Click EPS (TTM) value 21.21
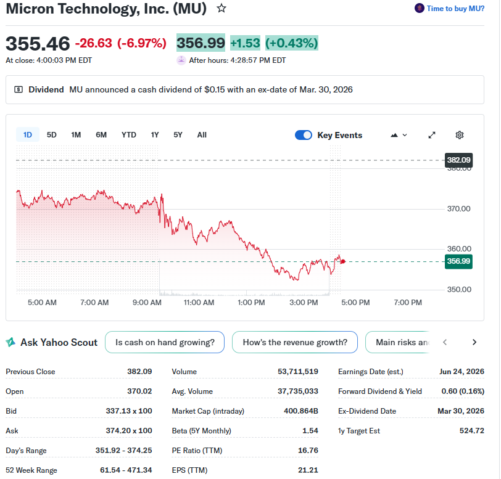Viewport: 501px width, 479px height. coord(308,470)
